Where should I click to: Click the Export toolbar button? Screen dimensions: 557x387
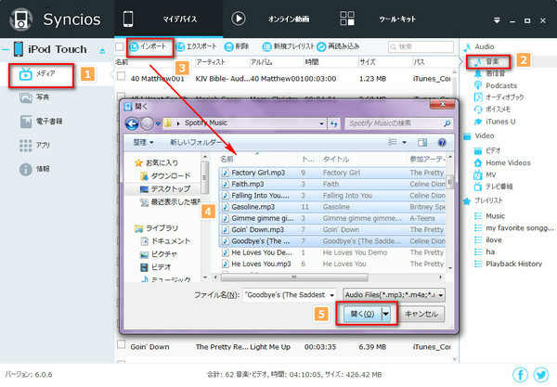coord(197,46)
